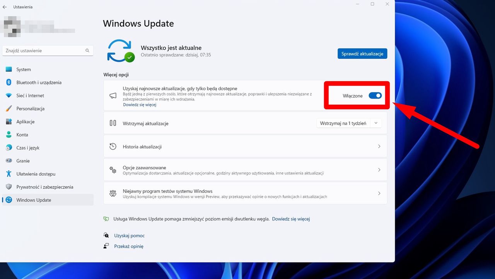Click the Insider program icon
Image resolution: width=495 pixels, height=279 pixels.
[113, 194]
